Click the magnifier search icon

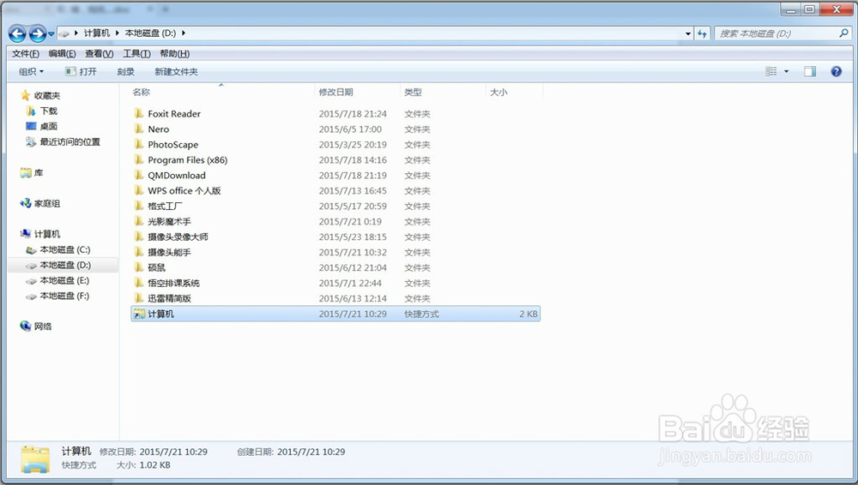tap(843, 33)
